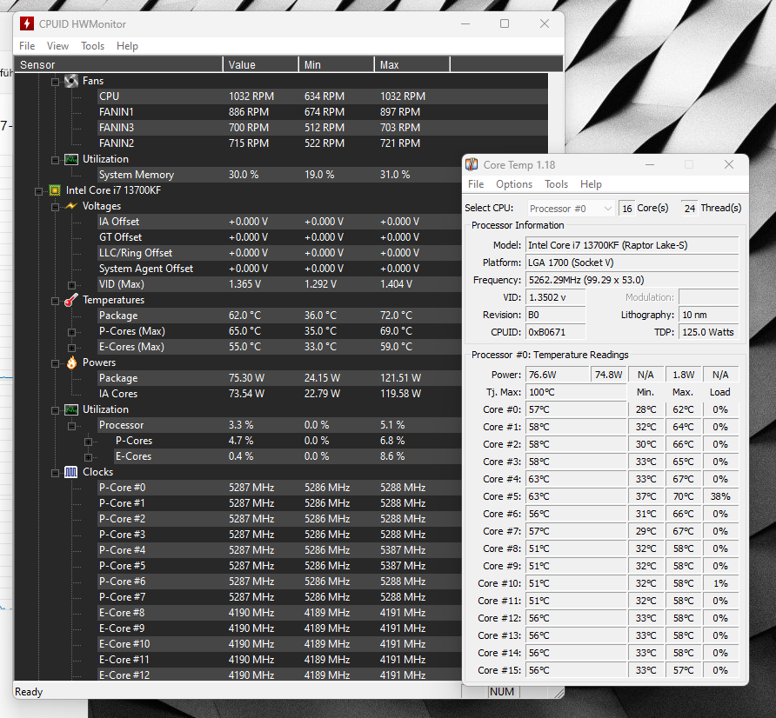Collapse the Temperatures node
This screenshot has width=776, height=718.
[x=55, y=301]
